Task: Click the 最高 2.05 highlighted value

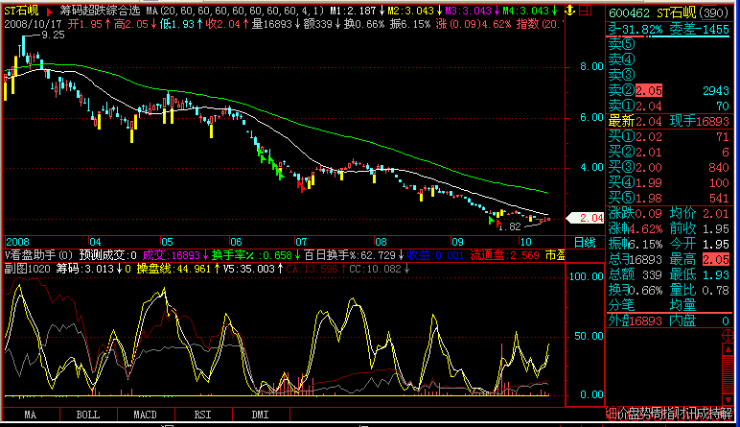Action: tap(716, 259)
